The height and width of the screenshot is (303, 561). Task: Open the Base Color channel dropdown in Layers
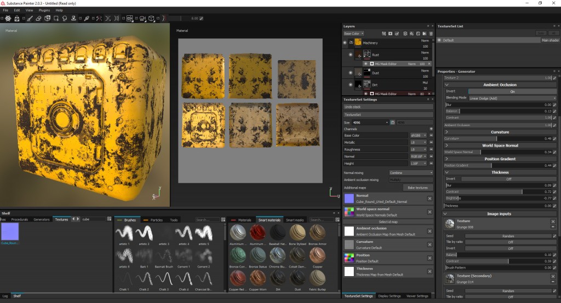(354, 33)
